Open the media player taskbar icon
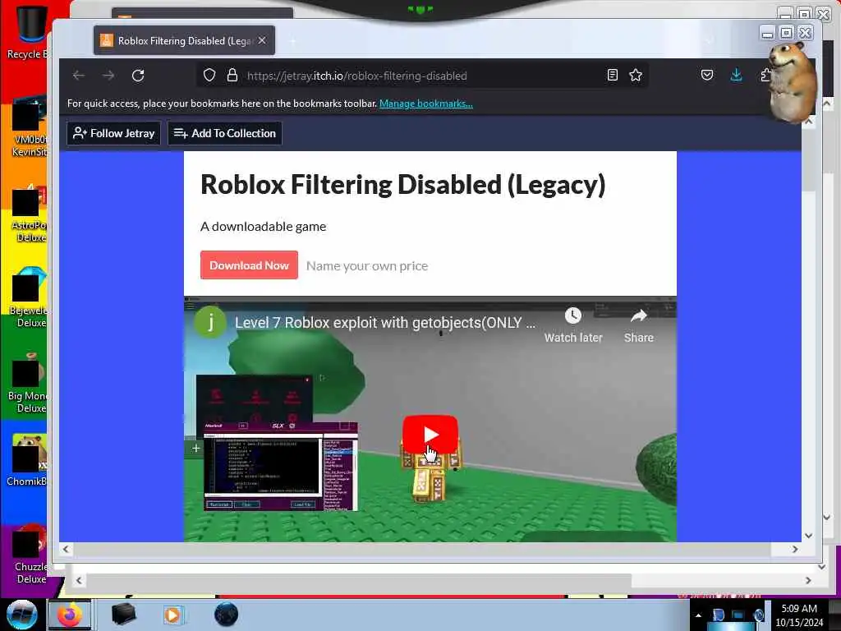The image size is (841, 631). [172, 615]
